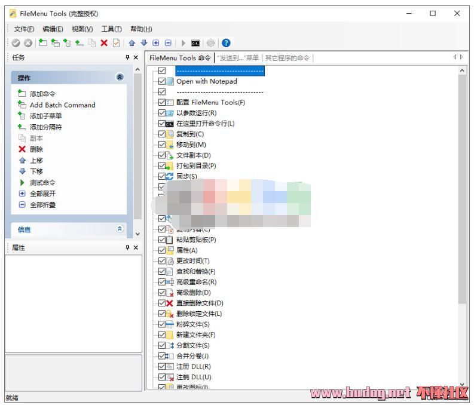Click the icon beside 在这里打开命令行(L)
The height and width of the screenshot is (405, 474).
click(x=170, y=124)
